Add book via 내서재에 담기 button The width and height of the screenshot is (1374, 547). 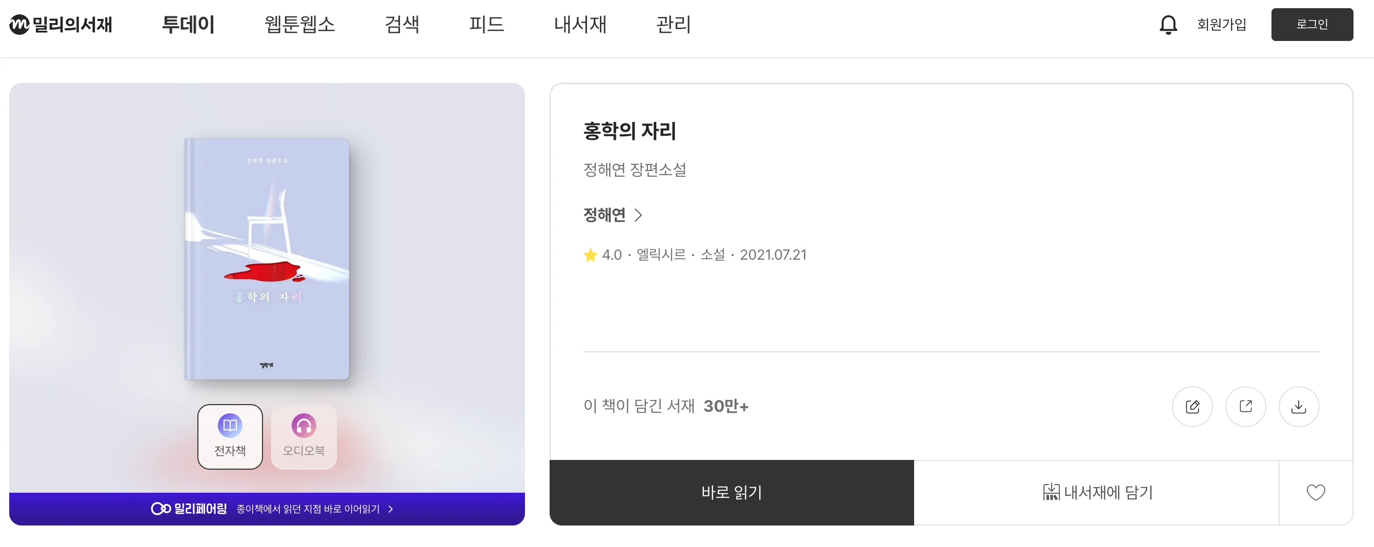(1098, 492)
